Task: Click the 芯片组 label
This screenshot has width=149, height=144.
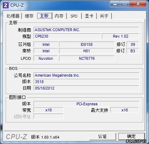Action: point(25,44)
